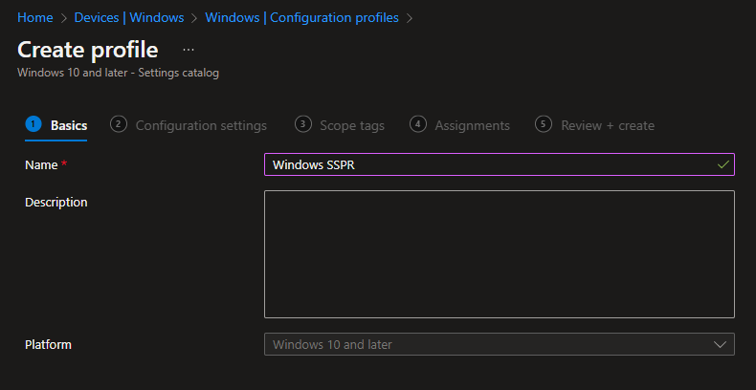Click the green validation checkmark in Name field
756x390 pixels.
pos(723,165)
